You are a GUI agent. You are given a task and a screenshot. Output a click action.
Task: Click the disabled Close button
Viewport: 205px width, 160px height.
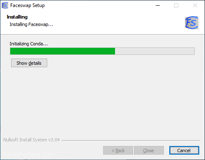(149, 151)
